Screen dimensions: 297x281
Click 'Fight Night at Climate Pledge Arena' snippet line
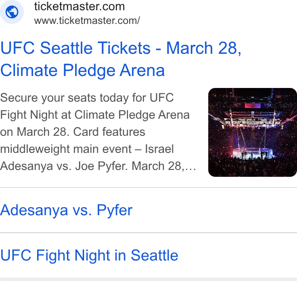point(95,115)
